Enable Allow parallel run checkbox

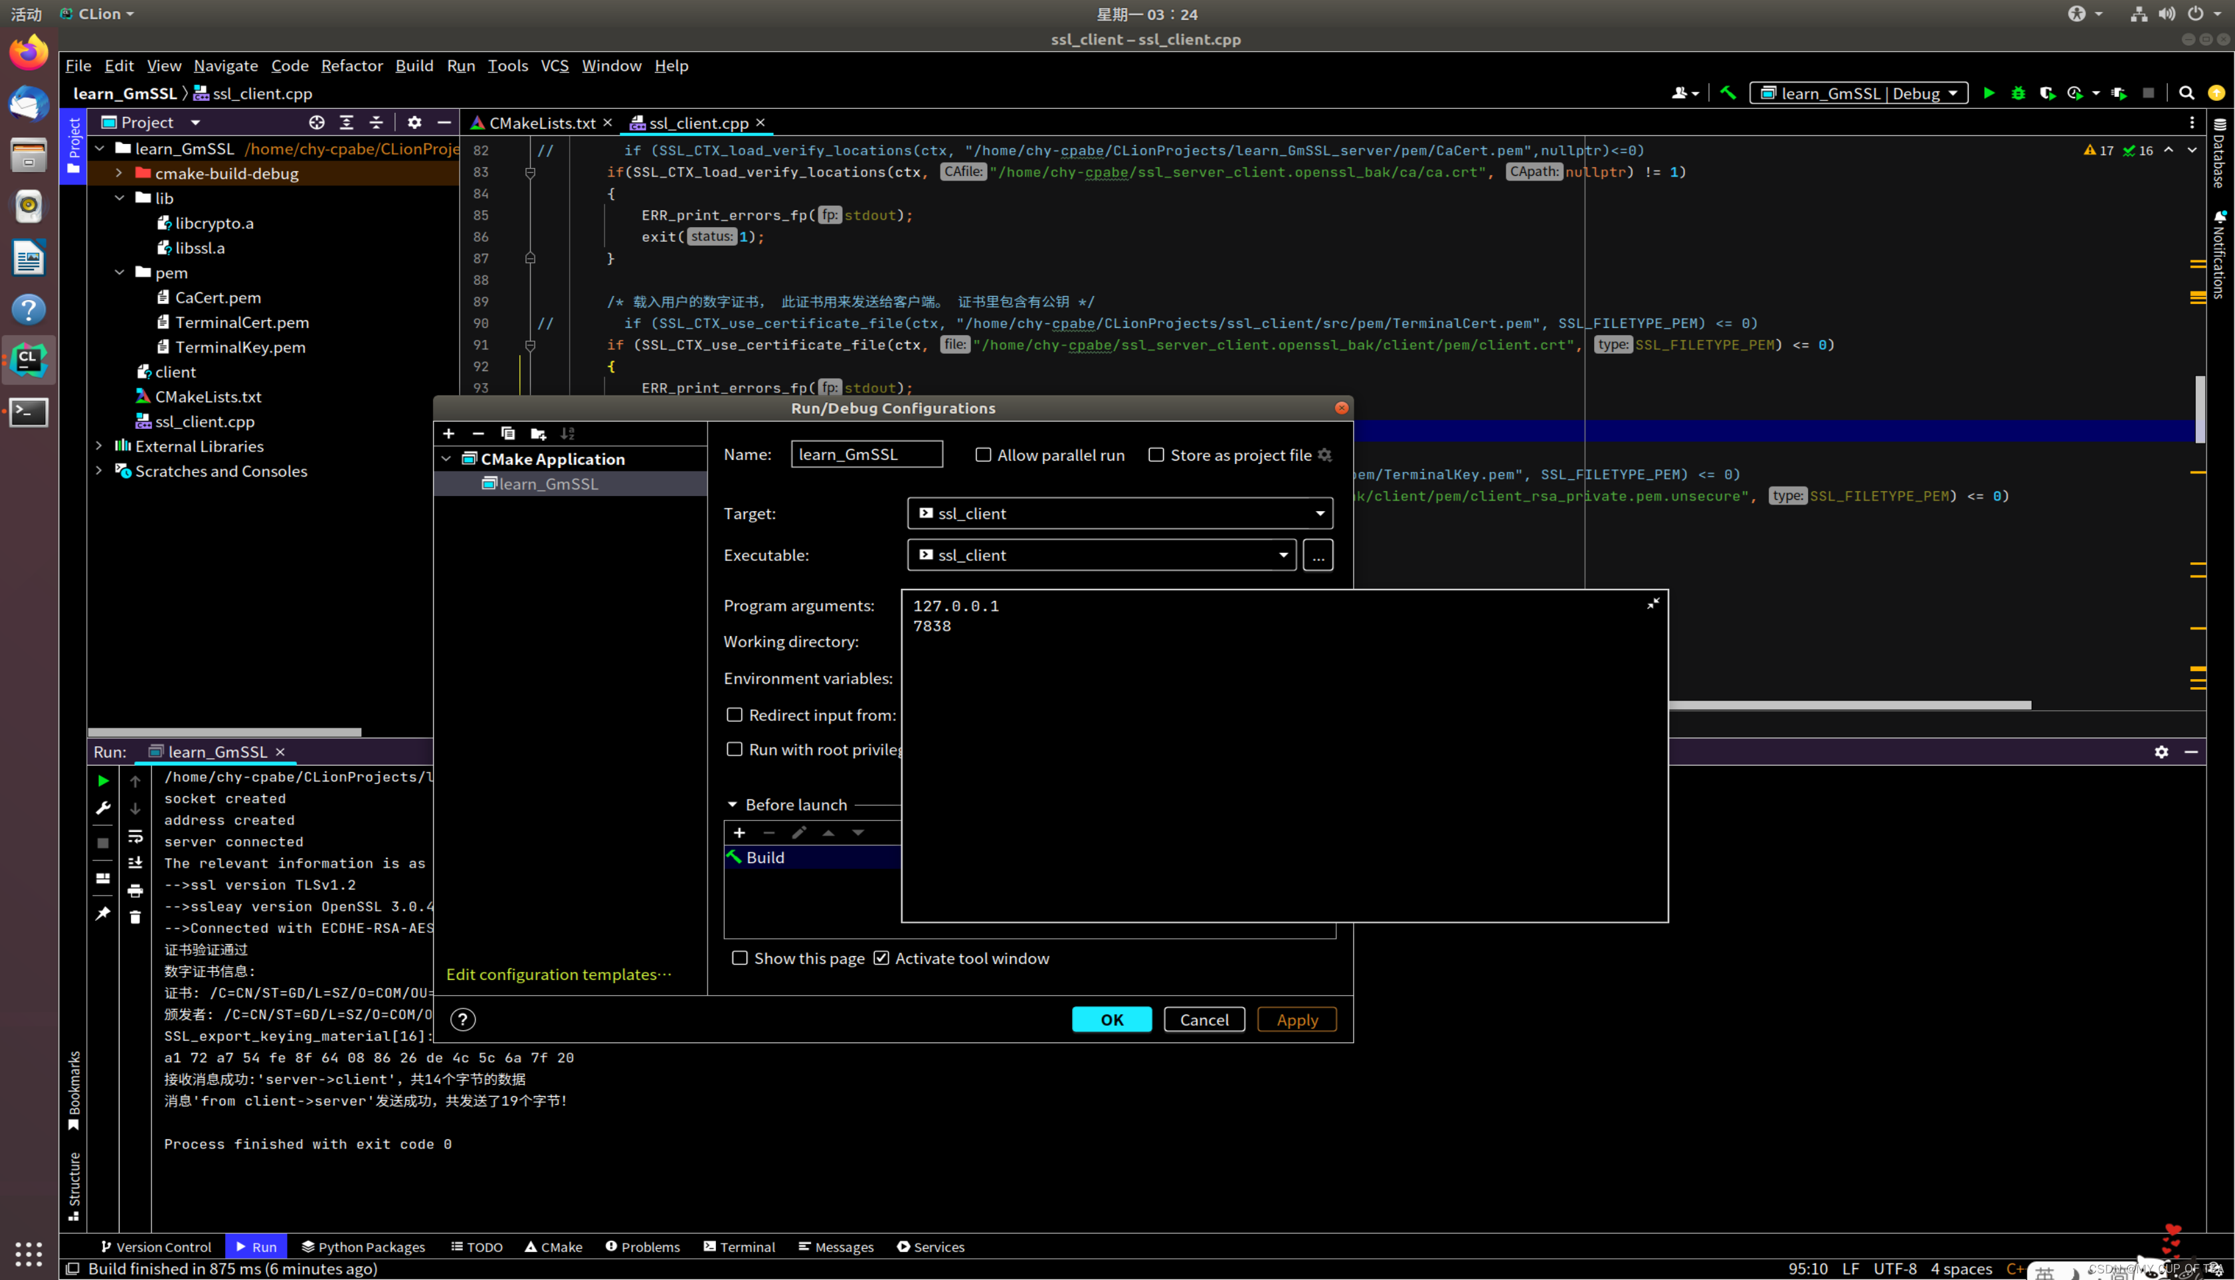983,455
